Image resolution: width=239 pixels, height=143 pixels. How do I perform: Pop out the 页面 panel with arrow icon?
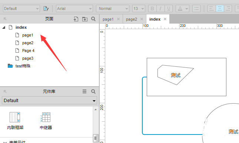[5, 19]
